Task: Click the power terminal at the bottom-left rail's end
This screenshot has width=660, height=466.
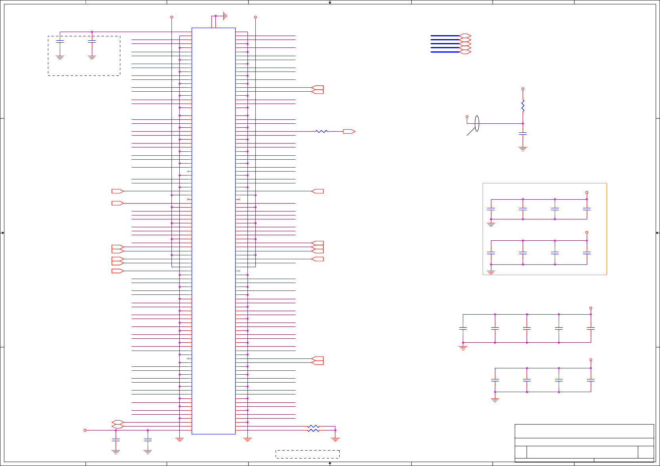Action: [x=85, y=430]
